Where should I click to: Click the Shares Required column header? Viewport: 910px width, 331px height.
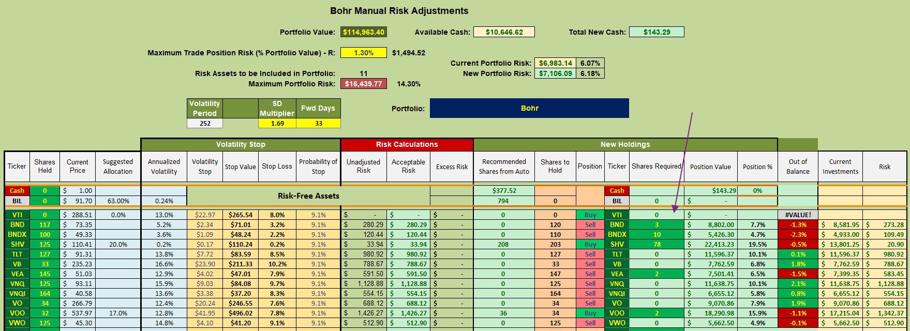tap(657, 167)
